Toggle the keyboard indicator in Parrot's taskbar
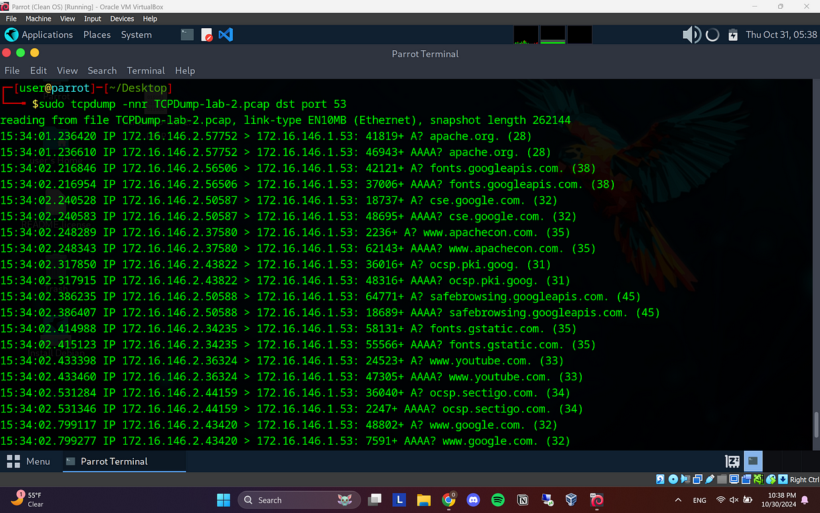This screenshot has width=820, height=513. 732,461
